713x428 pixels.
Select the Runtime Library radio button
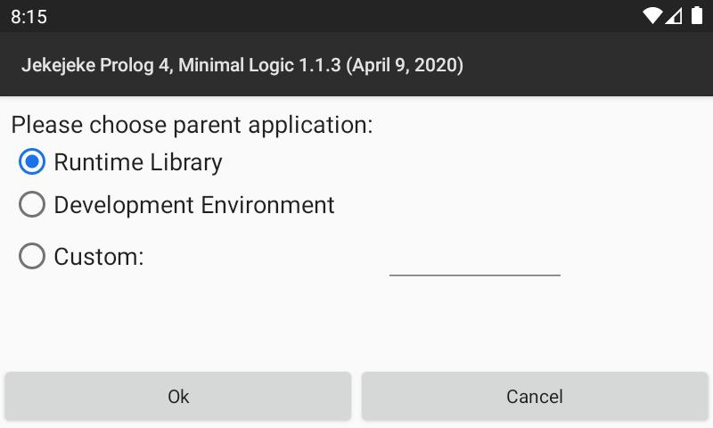pyautogui.click(x=32, y=162)
